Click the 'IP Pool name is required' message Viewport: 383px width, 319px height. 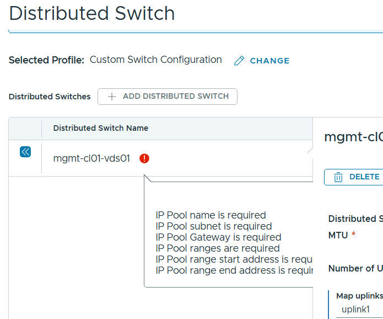tap(211, 215)
